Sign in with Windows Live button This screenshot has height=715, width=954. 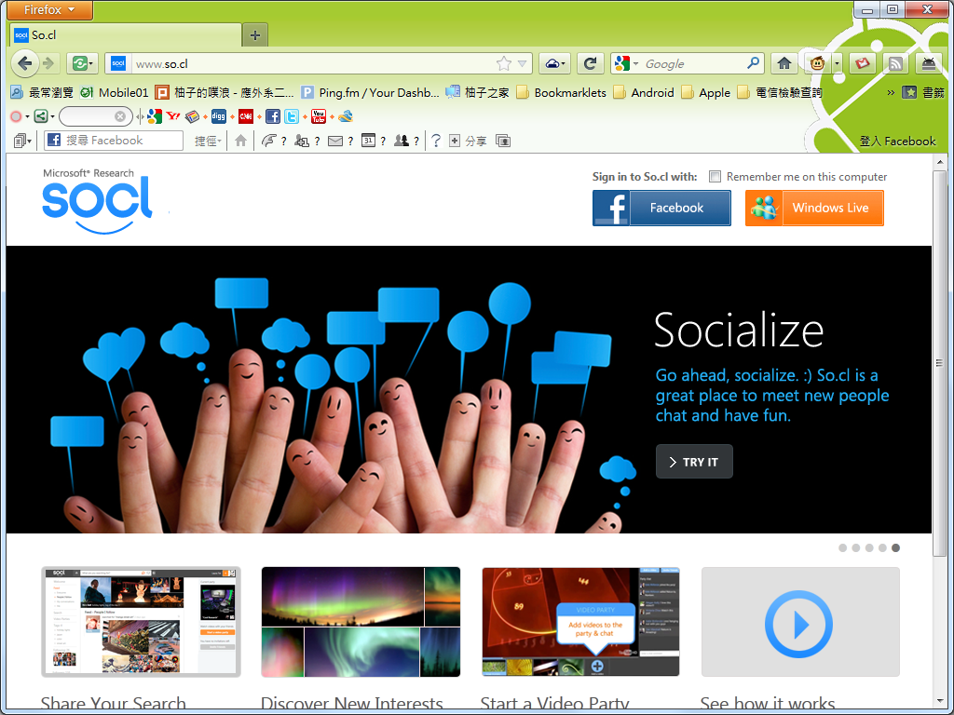click(x=814, y=208)
